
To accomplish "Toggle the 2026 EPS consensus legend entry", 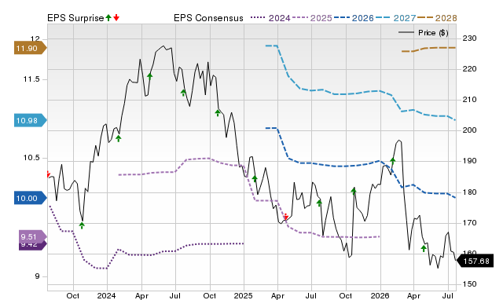I will point(354,18).
